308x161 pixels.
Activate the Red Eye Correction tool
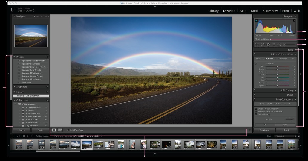(268, 45)
